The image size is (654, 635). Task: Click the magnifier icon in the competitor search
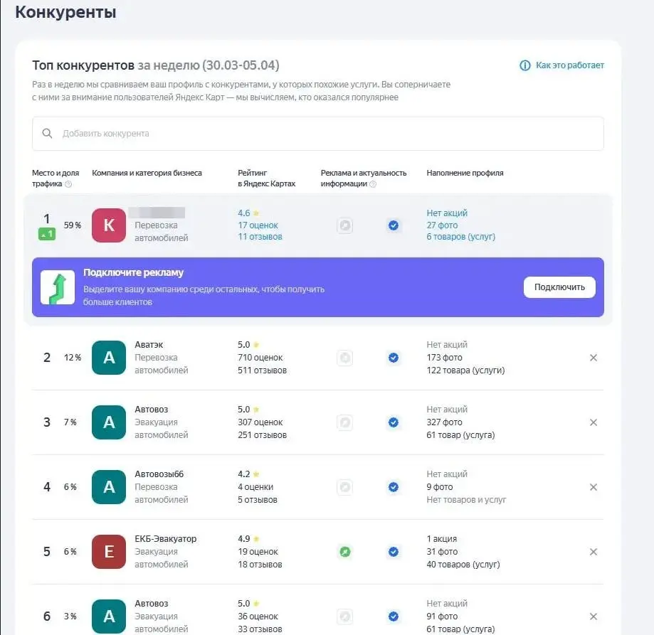47,134
